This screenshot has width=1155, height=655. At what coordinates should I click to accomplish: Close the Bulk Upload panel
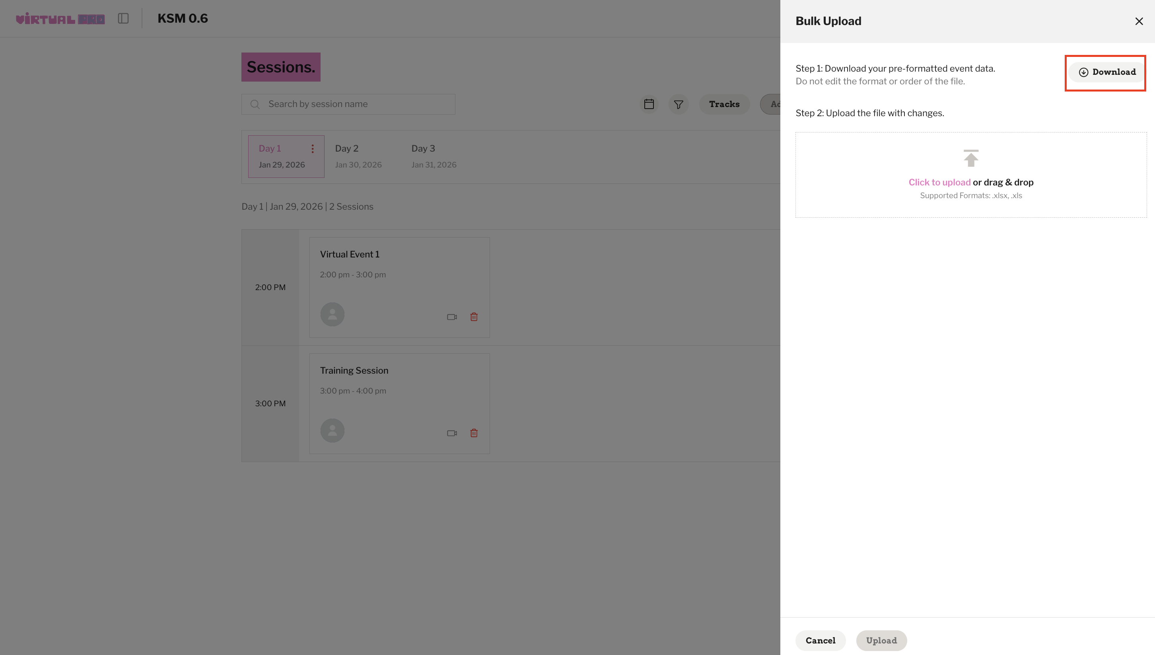pos(1138,21)
